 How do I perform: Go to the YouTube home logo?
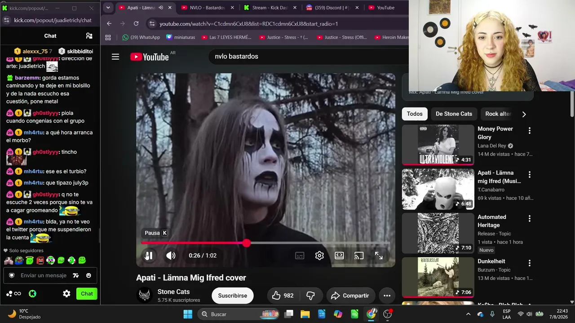pos(150,57)
